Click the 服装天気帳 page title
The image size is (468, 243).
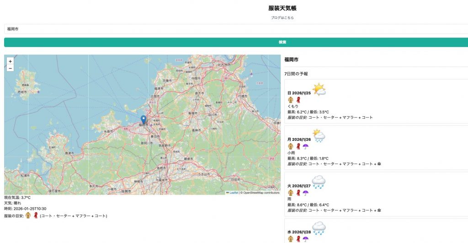tap(282, 8)
